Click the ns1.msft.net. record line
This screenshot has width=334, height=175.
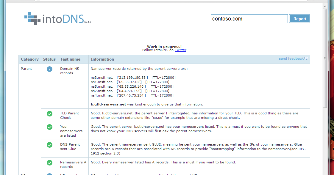130,82
